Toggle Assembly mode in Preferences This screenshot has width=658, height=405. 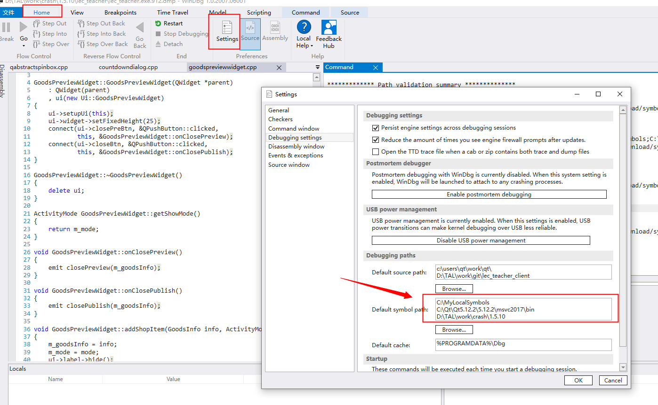click(275, 31)
